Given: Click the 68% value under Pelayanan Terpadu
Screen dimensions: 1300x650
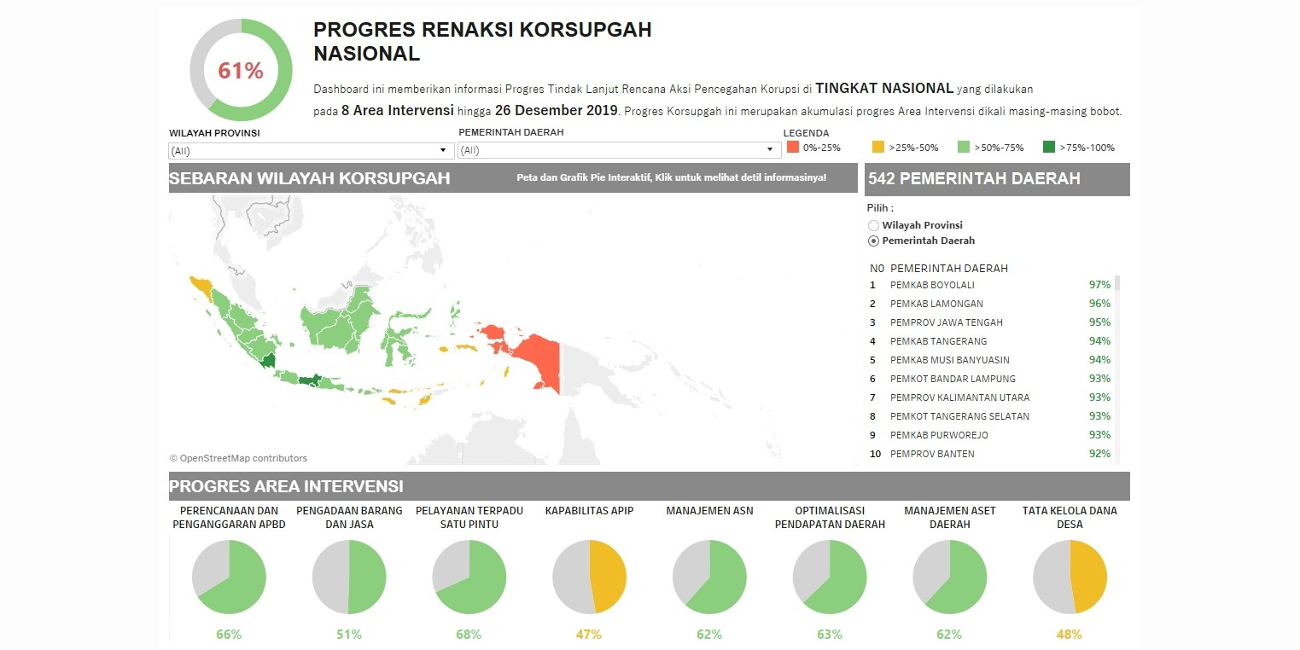Looking at the screenshot, I should coord(469,635).
